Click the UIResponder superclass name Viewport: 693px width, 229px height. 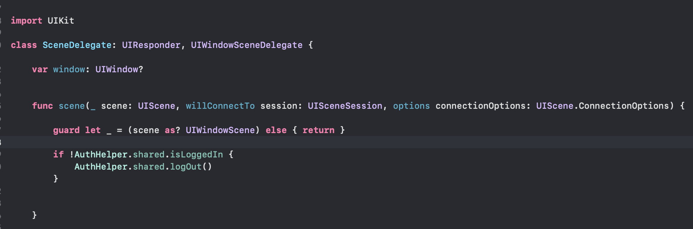[x=151, y=45]
